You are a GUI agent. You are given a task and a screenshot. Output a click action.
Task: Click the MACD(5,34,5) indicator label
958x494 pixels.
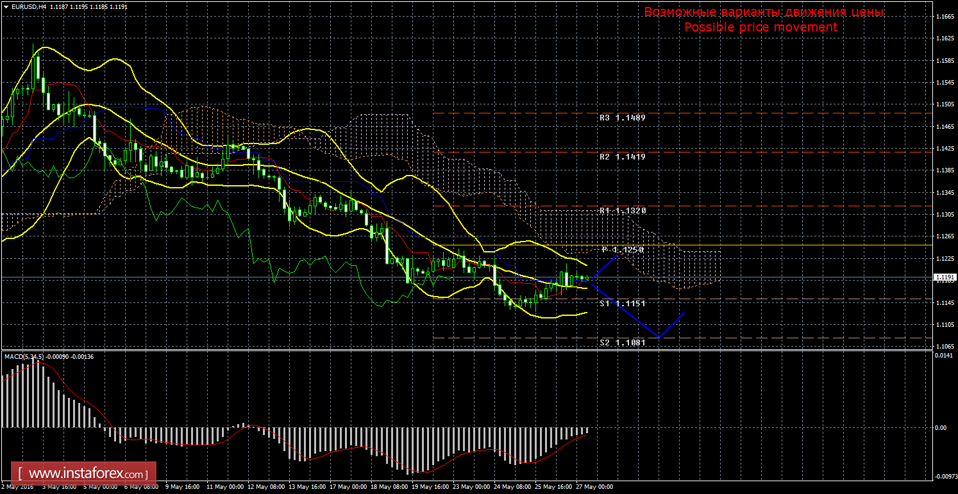[23, 356]
